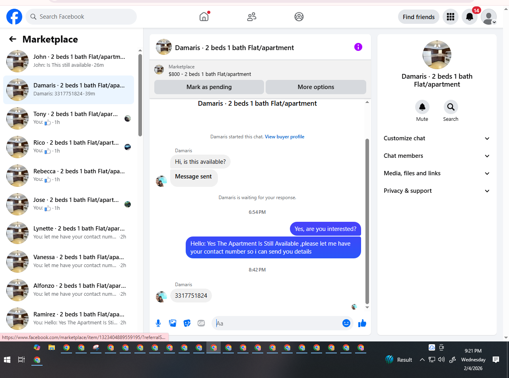Viewport: 509px width, 378px height.
Task: Open the Groups icon in top navigation
Action: click(299, 17)
